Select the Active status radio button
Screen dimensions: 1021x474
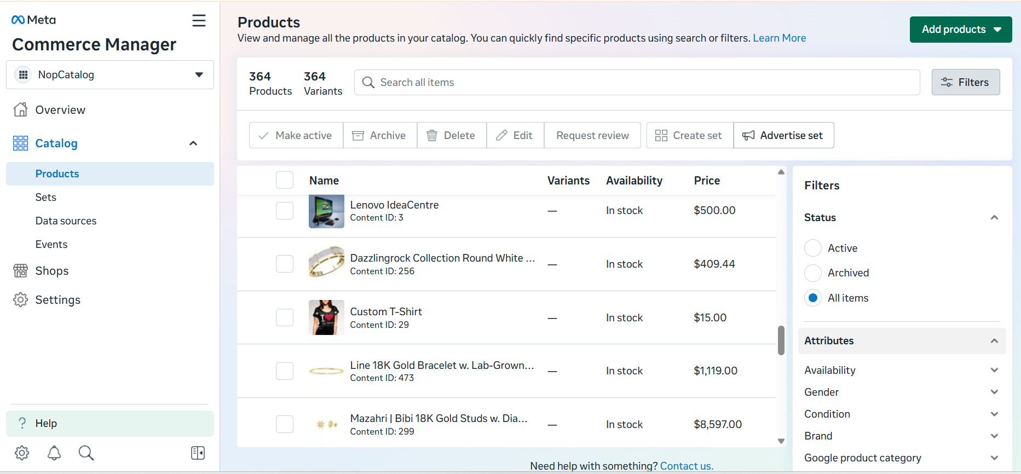pos(813,248)
